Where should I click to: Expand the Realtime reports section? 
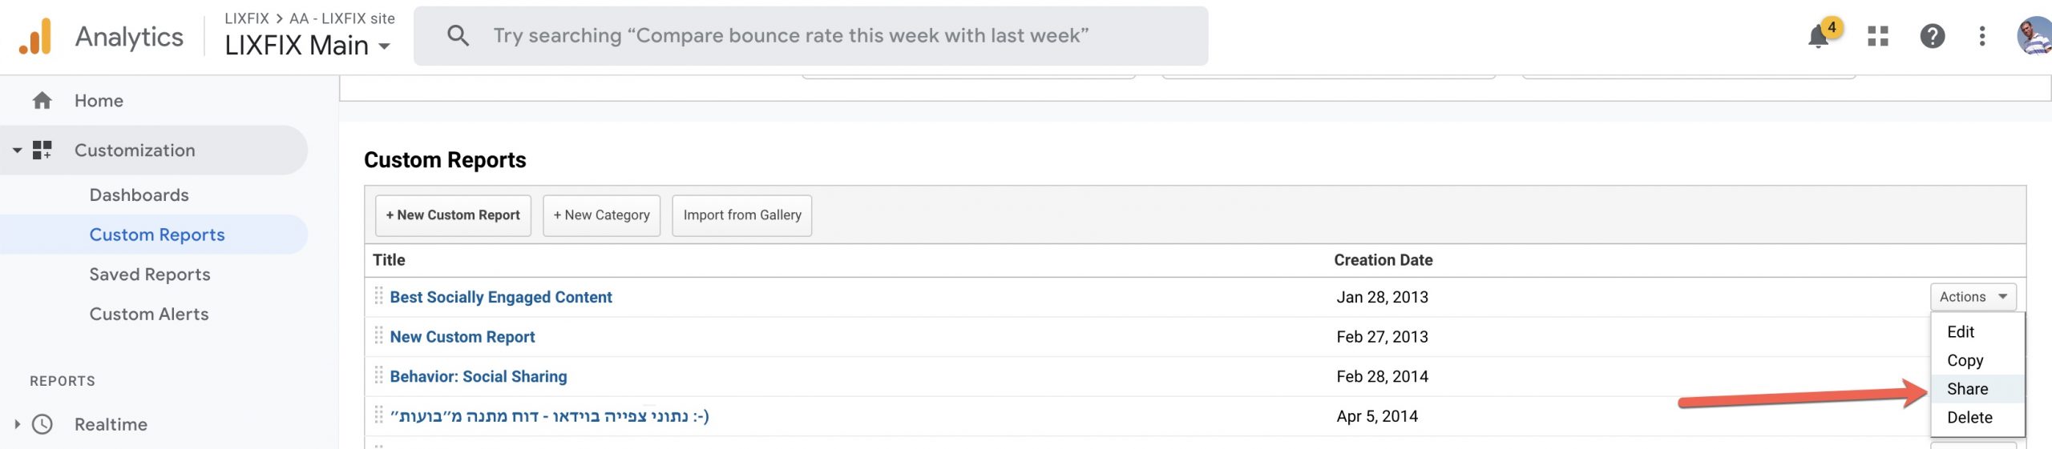[17, 424]
